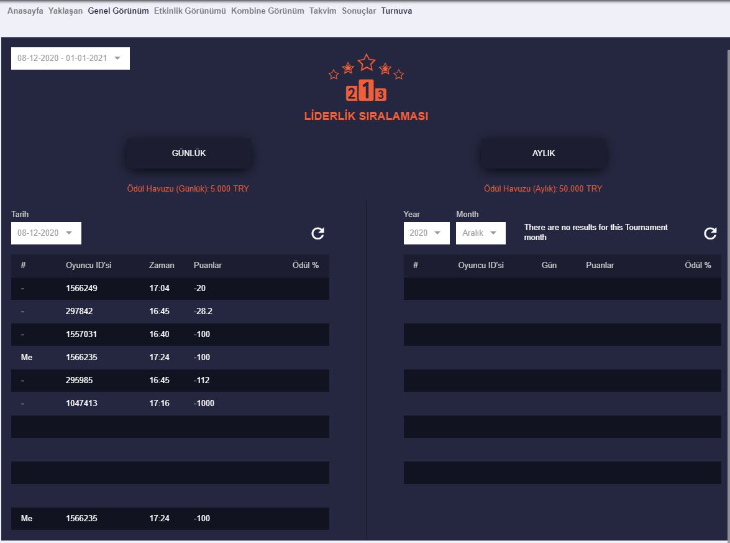Viewport: 730px width, 543px height.
Task: Click the LİDERLİK SIRALAMASI title
Action: click(366, 116)
